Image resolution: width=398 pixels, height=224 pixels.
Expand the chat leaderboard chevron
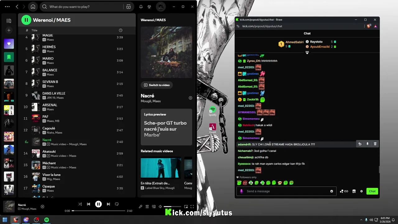307,53
